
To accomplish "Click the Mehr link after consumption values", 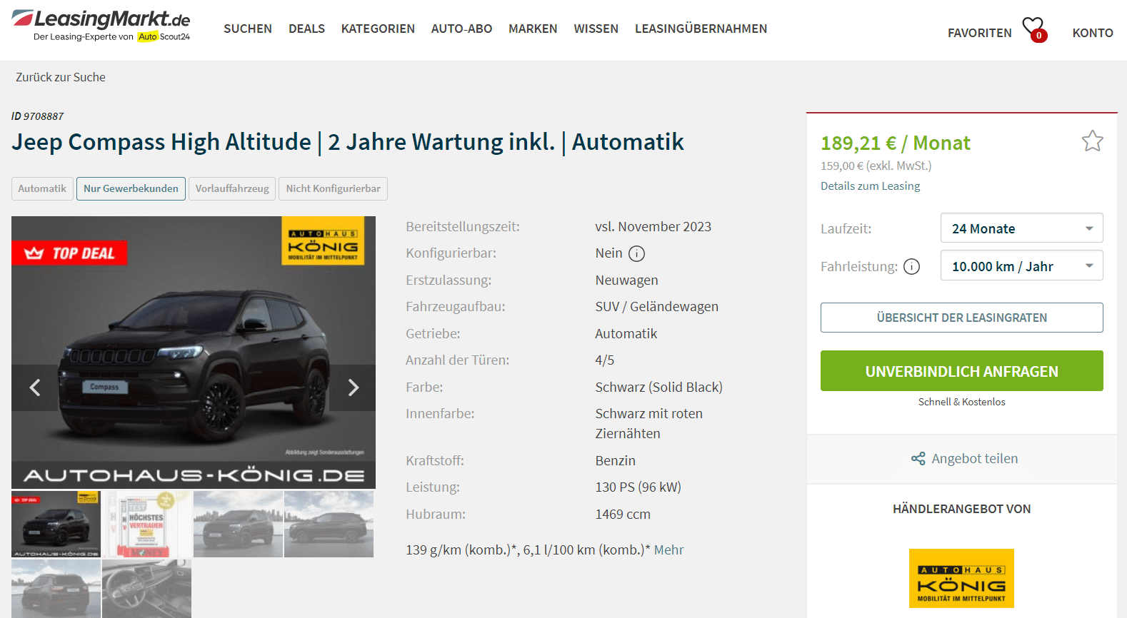I will (x=668, y=550).
